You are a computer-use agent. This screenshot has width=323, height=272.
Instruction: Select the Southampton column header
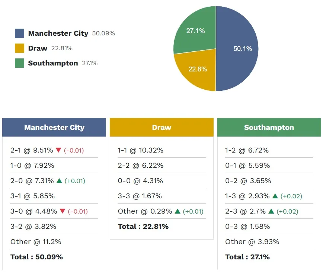click(269, 128)
